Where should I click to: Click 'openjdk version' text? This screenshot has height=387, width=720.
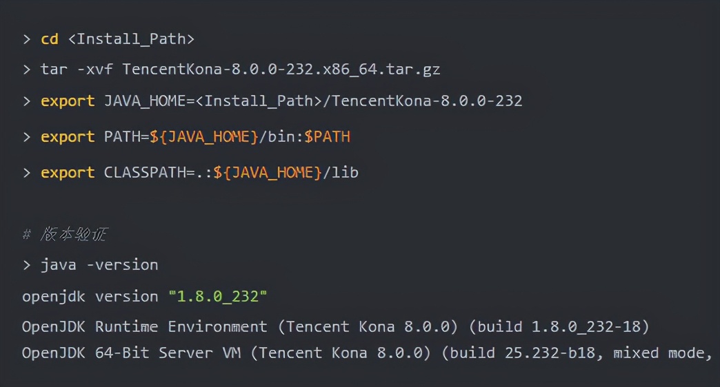(x=90, y=297)
